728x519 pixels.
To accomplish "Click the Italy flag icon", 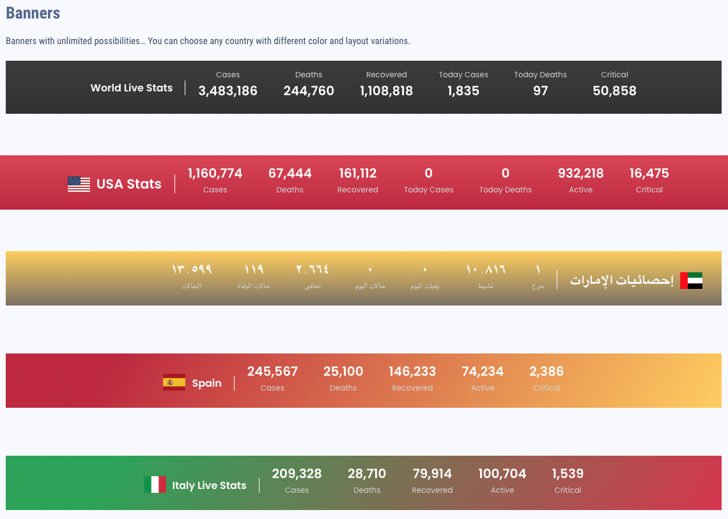I will tap(155, 484).
